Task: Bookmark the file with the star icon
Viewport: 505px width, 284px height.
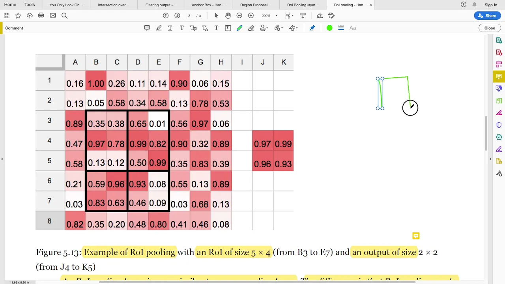Action: (18, 15)
